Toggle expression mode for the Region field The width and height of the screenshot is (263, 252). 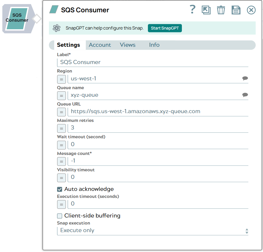point(61,79)
